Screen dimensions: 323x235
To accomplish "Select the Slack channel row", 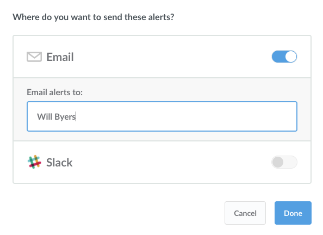I will click(162, 162).
